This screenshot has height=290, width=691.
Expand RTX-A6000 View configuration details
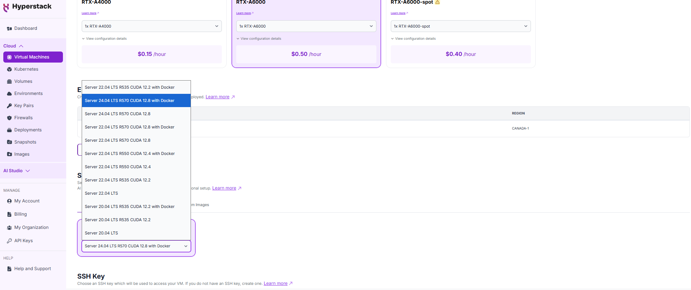(x=259, y=39)
